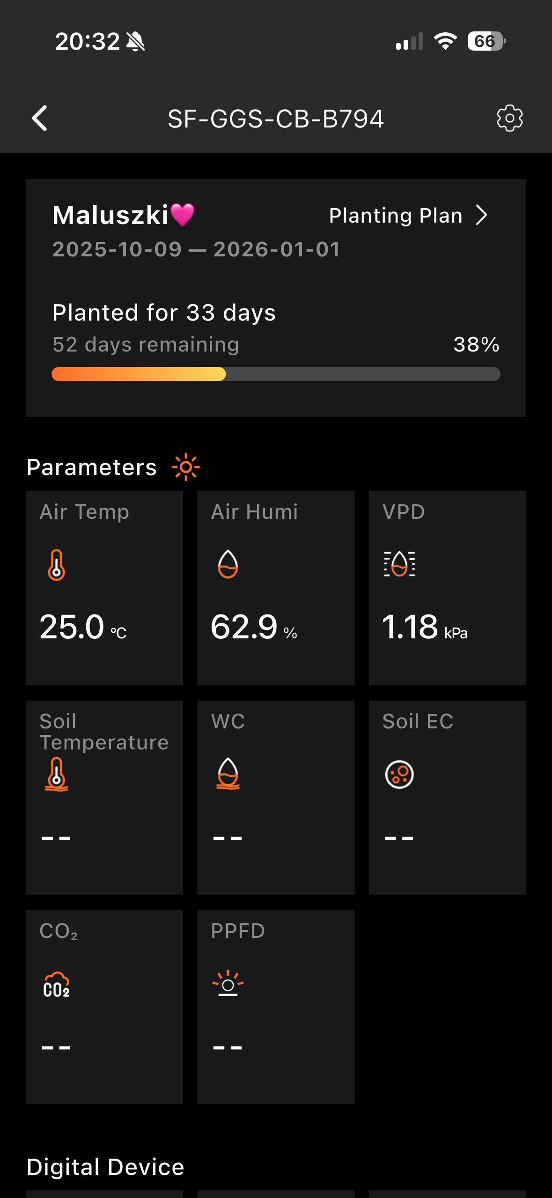Viewport: 552px width, 1198px height.
Task: Tap the Air Humi droplet icon
Action: tap(228, 564)
